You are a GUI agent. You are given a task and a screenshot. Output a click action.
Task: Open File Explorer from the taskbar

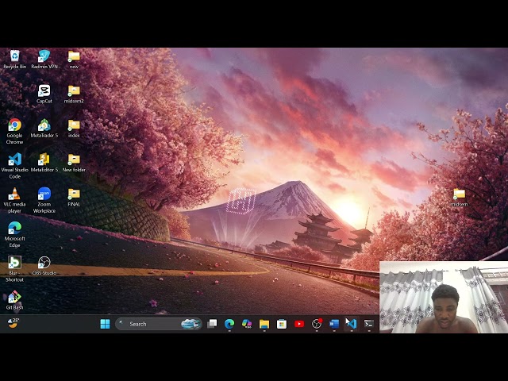pyautogui.click(x=264, y=324)
